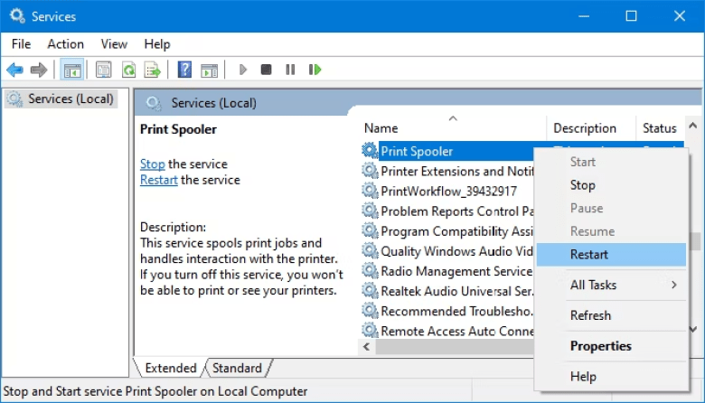Select Radio Management Service row

[447, 271]
